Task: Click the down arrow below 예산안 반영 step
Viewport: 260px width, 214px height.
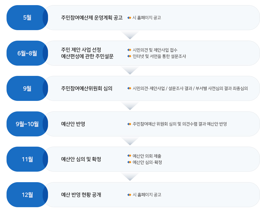Action: pyautogui.click(x=130, y=141)
